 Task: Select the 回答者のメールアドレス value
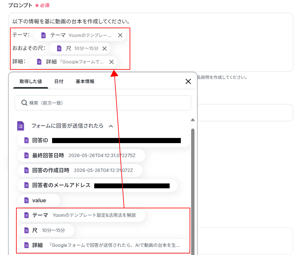(98, 186)
